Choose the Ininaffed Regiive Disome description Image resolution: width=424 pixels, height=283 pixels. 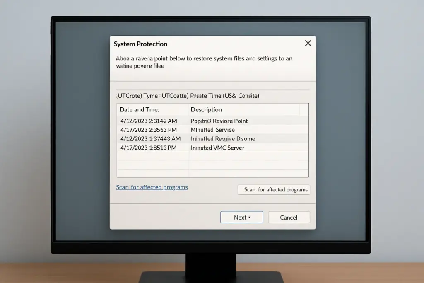point(223,139)
